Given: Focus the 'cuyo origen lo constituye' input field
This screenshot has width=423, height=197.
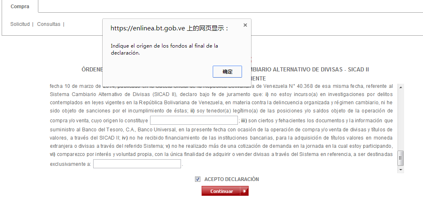Looking at the screenshot, I should (x=194, y=120).
